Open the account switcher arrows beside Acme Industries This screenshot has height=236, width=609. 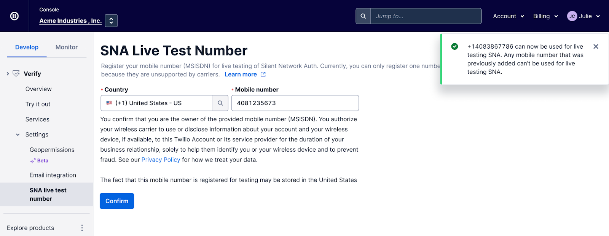[111, 20]
